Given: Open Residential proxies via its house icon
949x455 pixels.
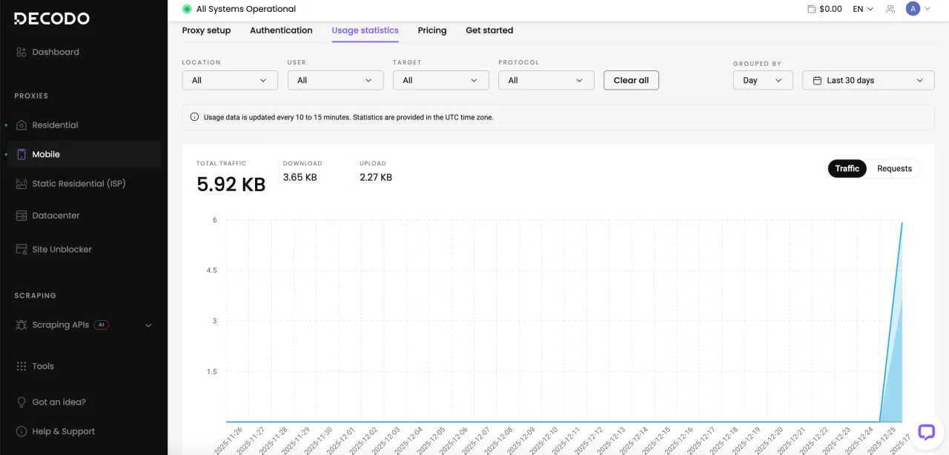Looking at the screenshot, I should [22, 125].
